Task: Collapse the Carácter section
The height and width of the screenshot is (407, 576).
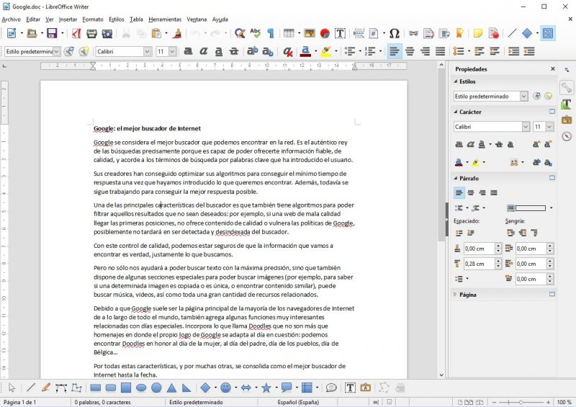Action: point(456,112)
